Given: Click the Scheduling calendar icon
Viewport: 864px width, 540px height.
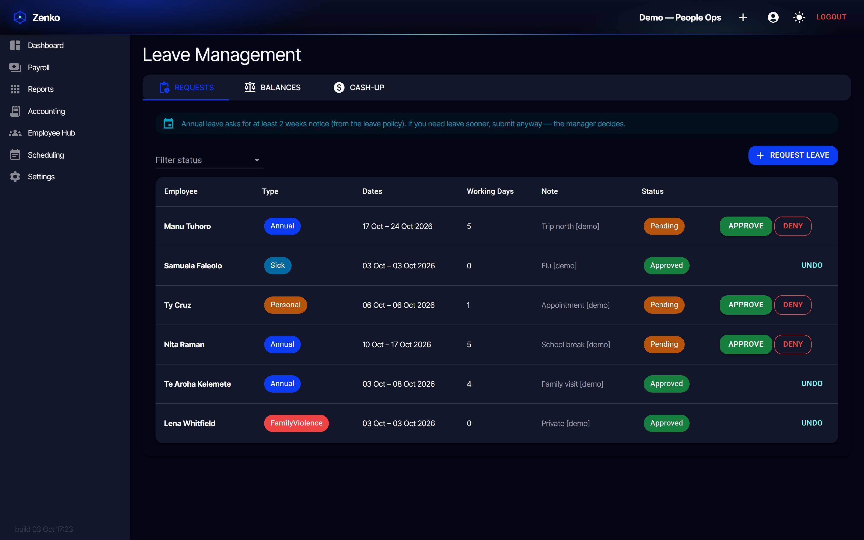Looking at the screenshot, I should [15, 155].
